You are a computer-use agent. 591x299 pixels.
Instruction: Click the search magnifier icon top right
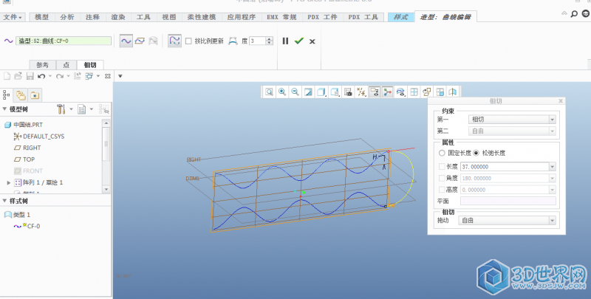point(574,14)
